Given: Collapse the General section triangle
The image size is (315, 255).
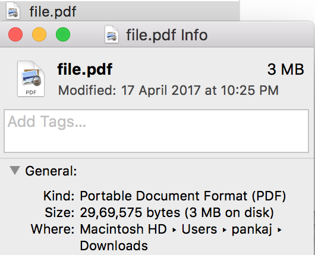Looking at the screenshot, I should (x=15, y=170).
